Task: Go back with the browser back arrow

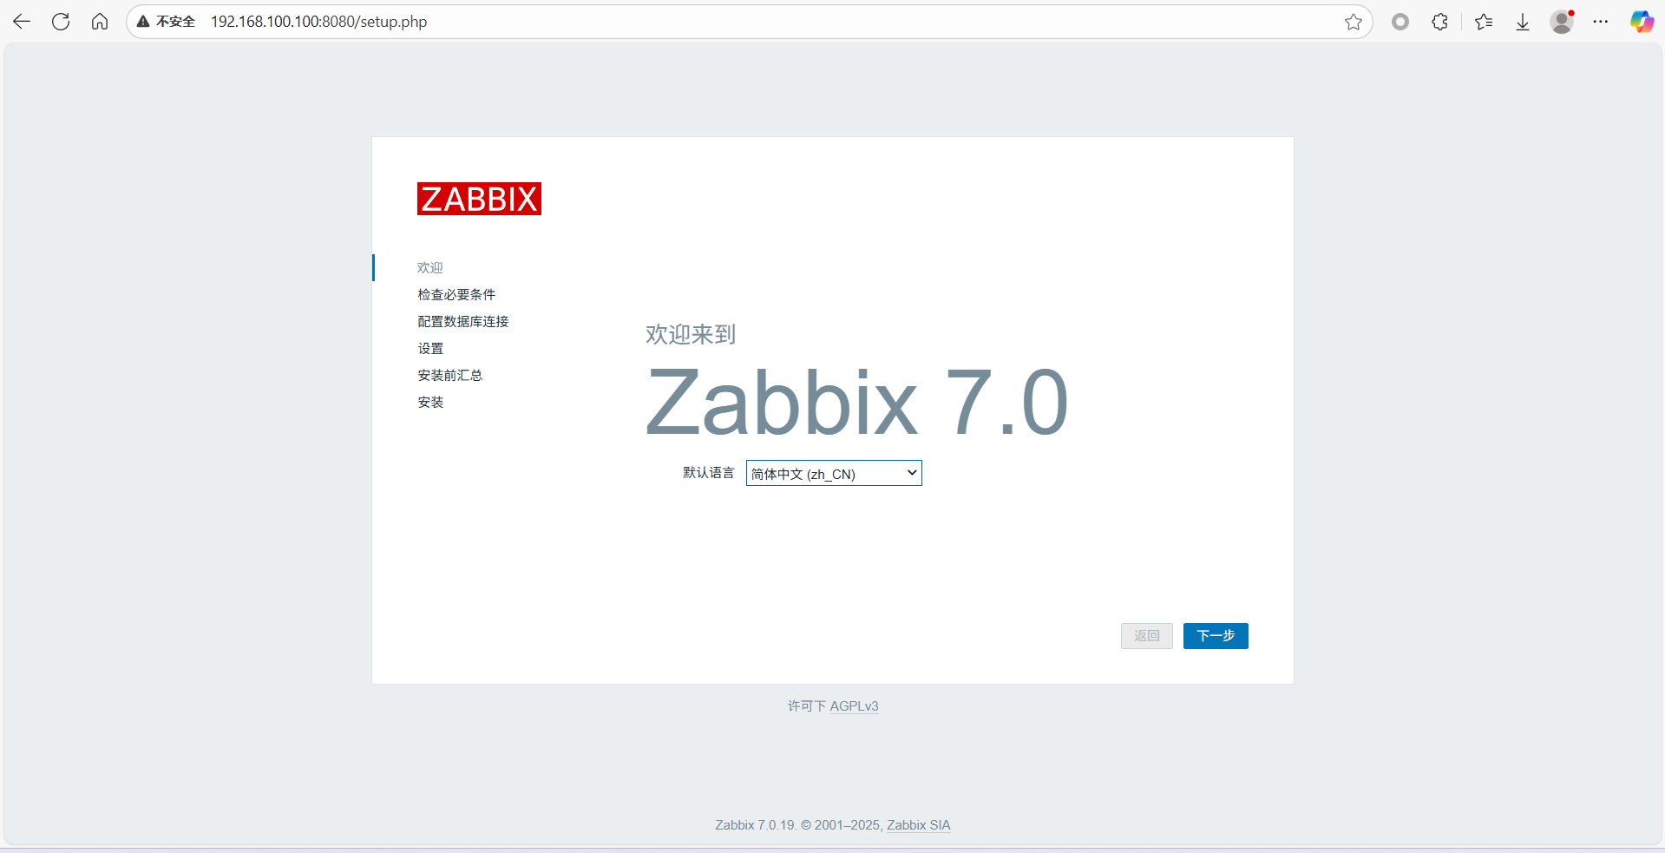Action: [22, 22]
